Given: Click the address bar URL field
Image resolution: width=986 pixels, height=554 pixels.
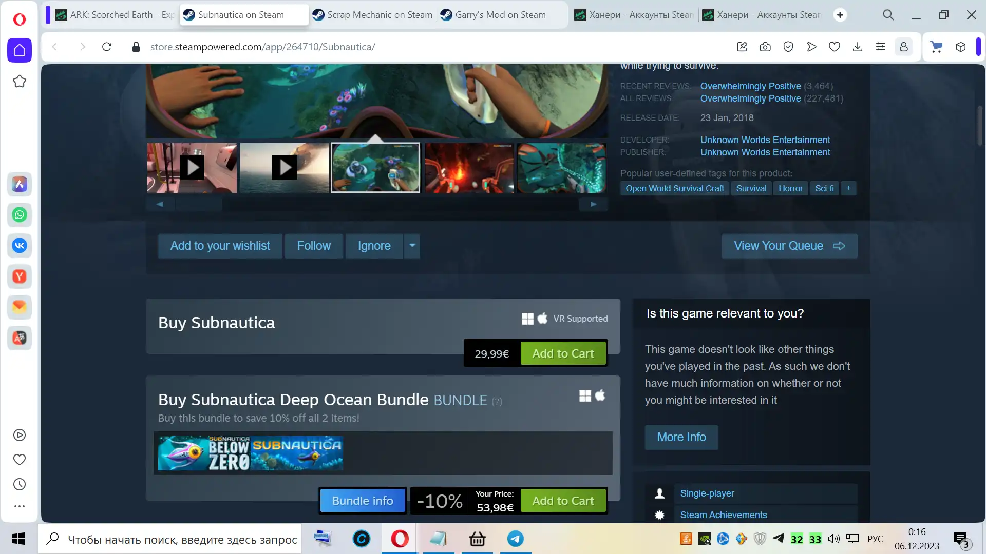Looking at the screenshot, I should 437,47.
